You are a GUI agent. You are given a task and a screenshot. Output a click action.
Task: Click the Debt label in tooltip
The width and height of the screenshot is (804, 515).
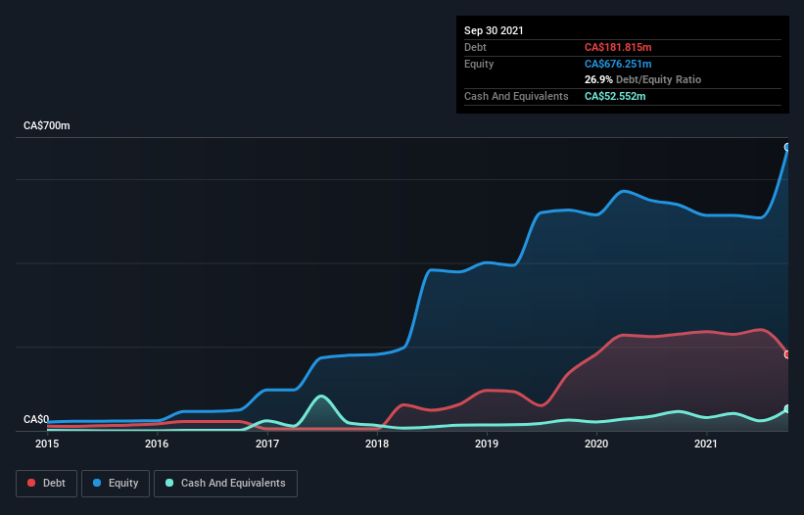pos(475,47)
